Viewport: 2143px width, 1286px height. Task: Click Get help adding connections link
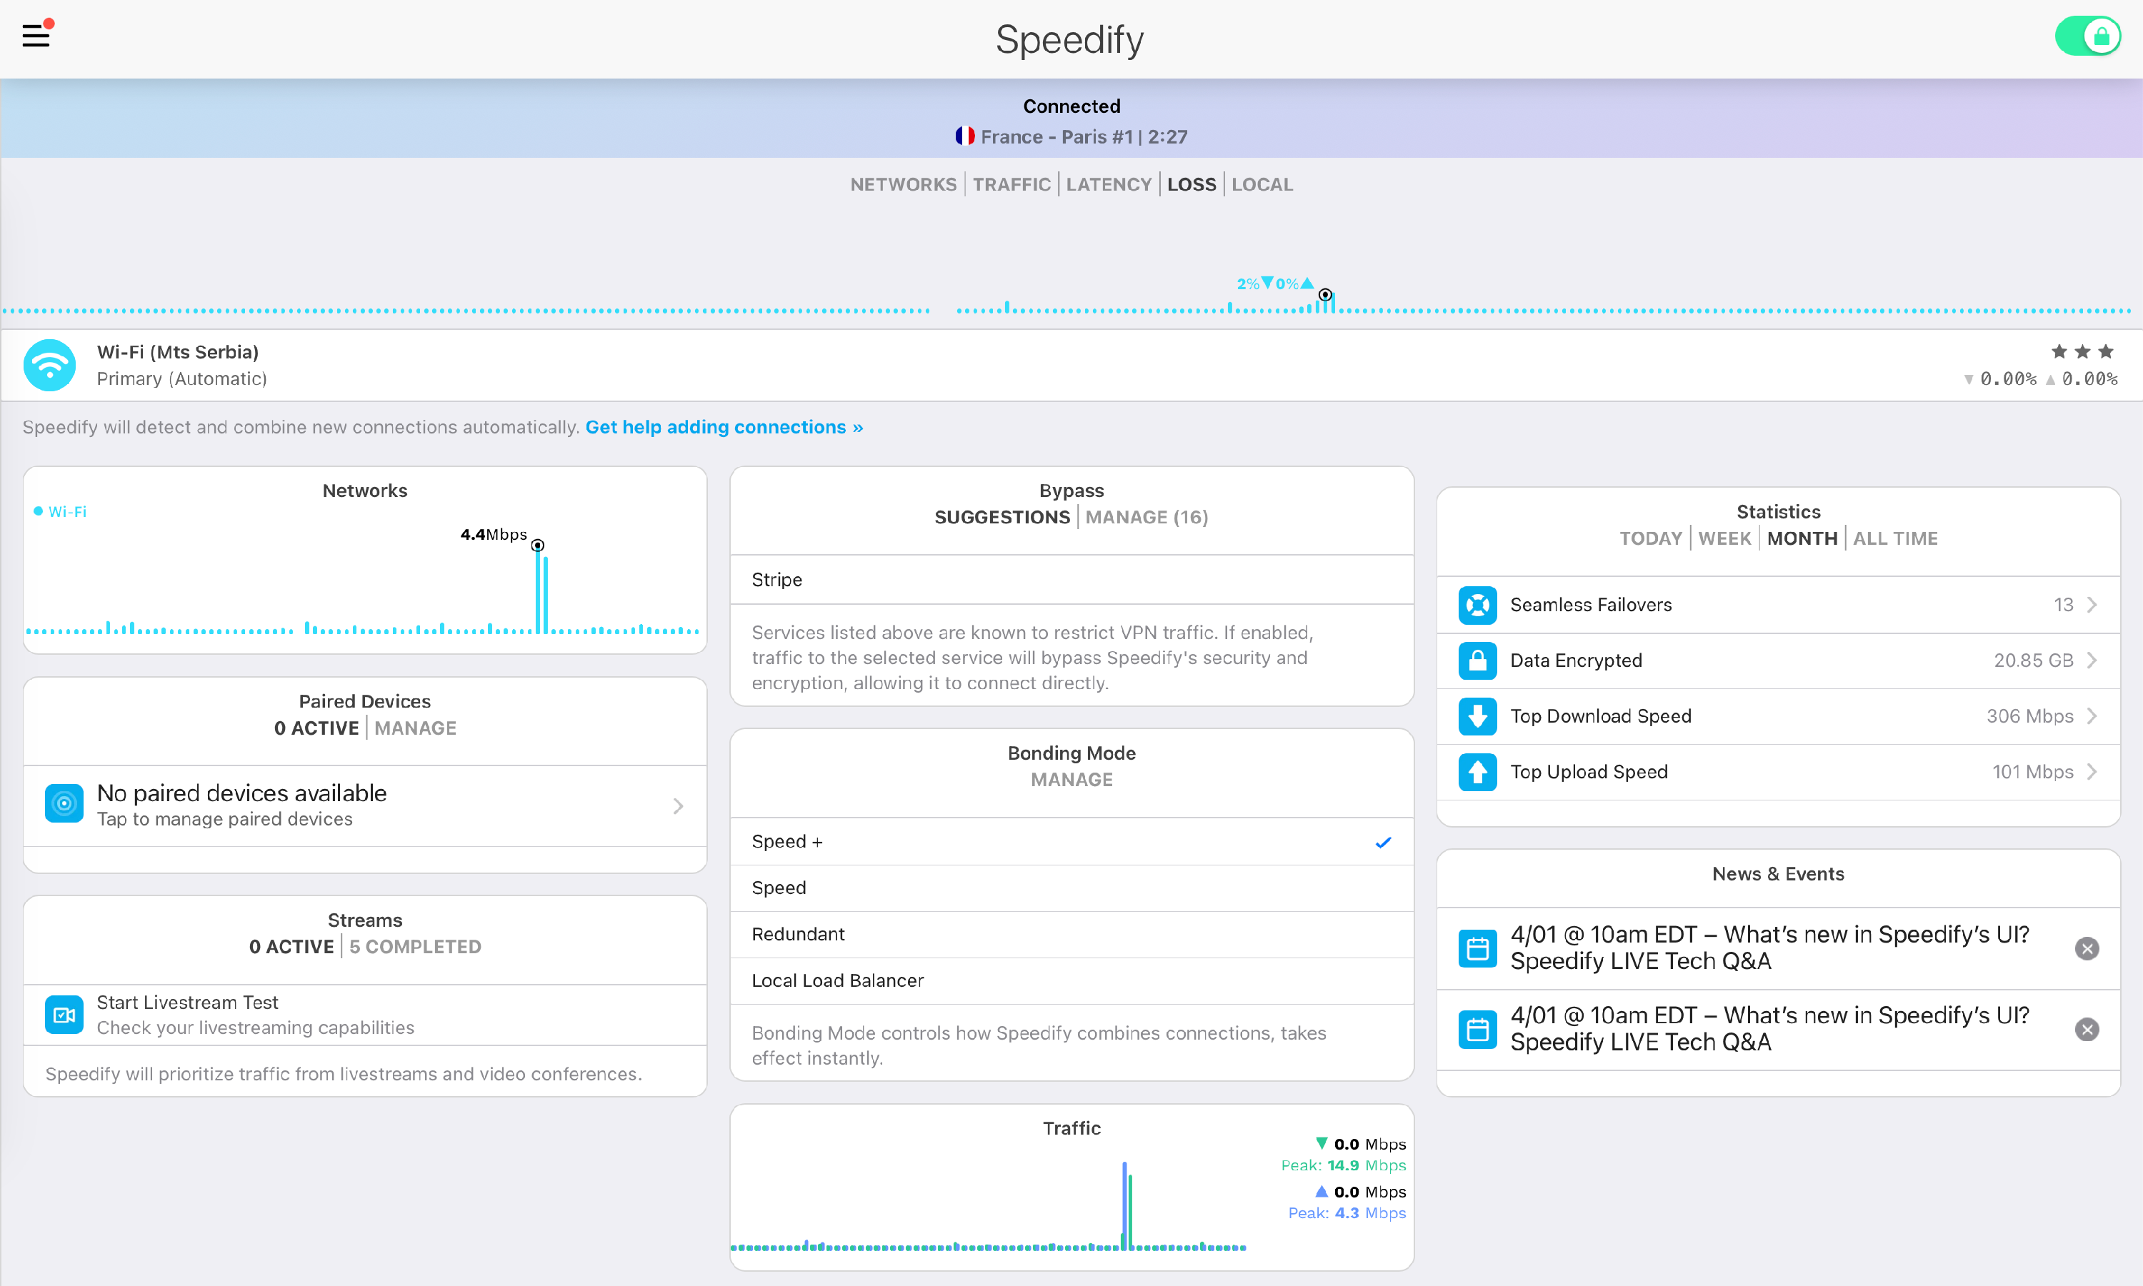tap(724, 427)
